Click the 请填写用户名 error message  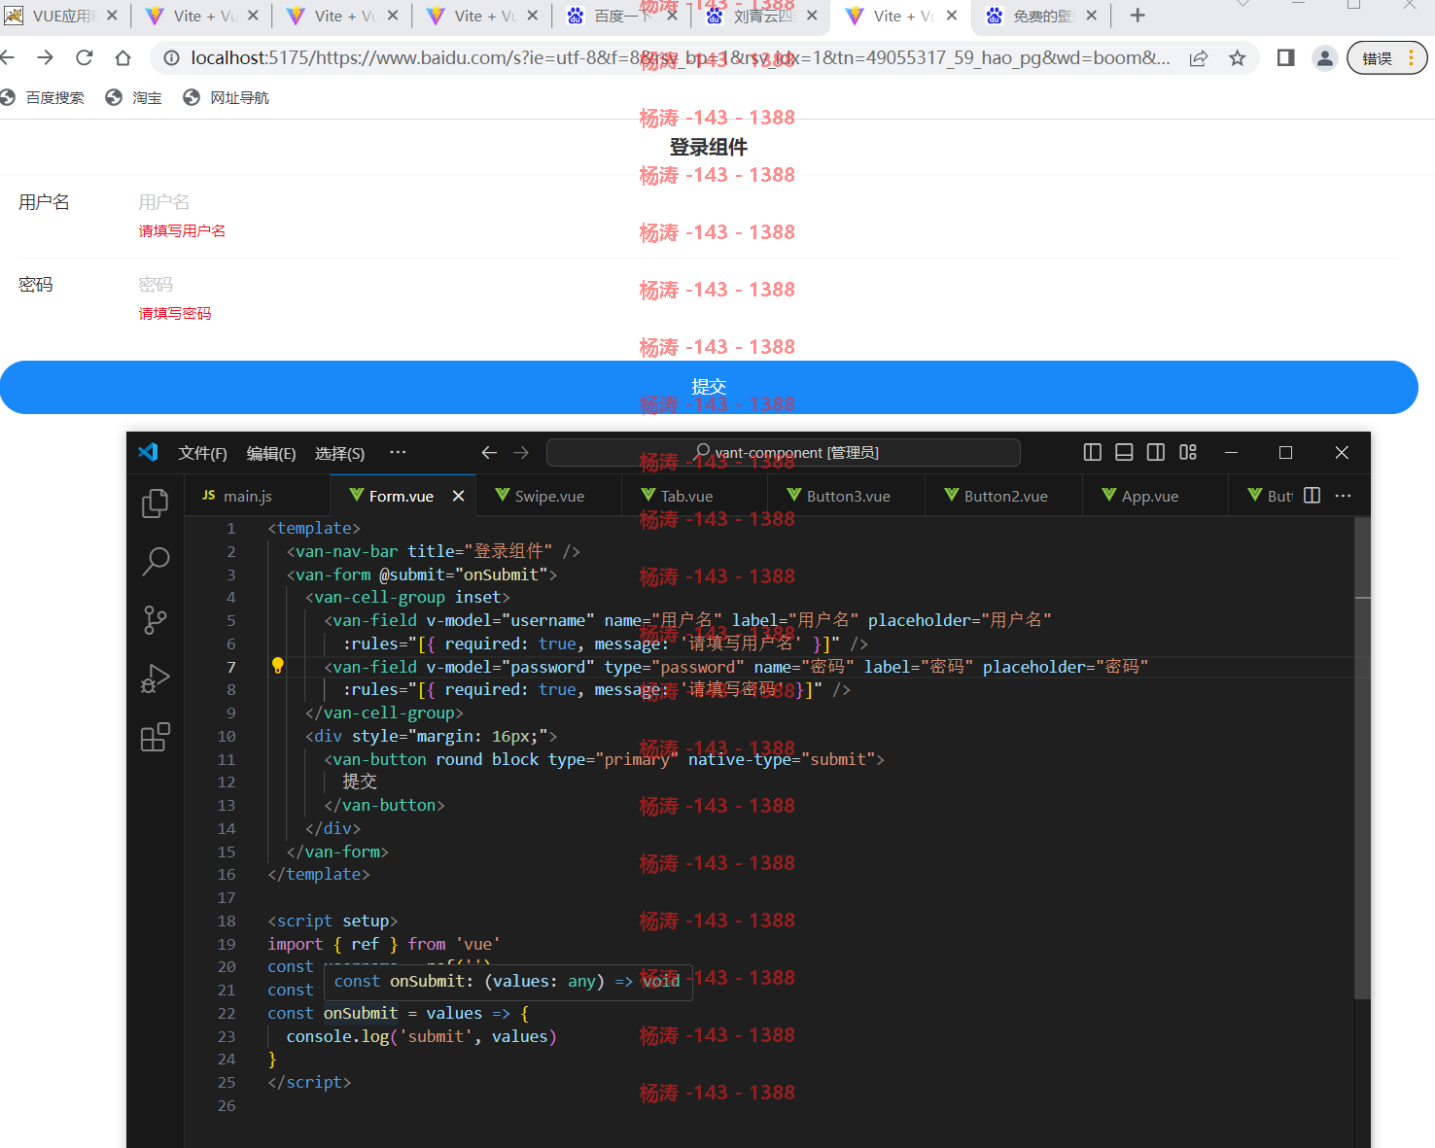tap(182, 231)
